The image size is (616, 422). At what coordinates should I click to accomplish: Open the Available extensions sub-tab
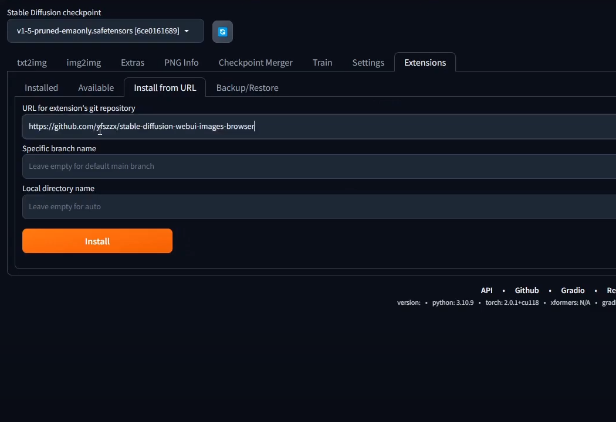[x=96, y=88]
